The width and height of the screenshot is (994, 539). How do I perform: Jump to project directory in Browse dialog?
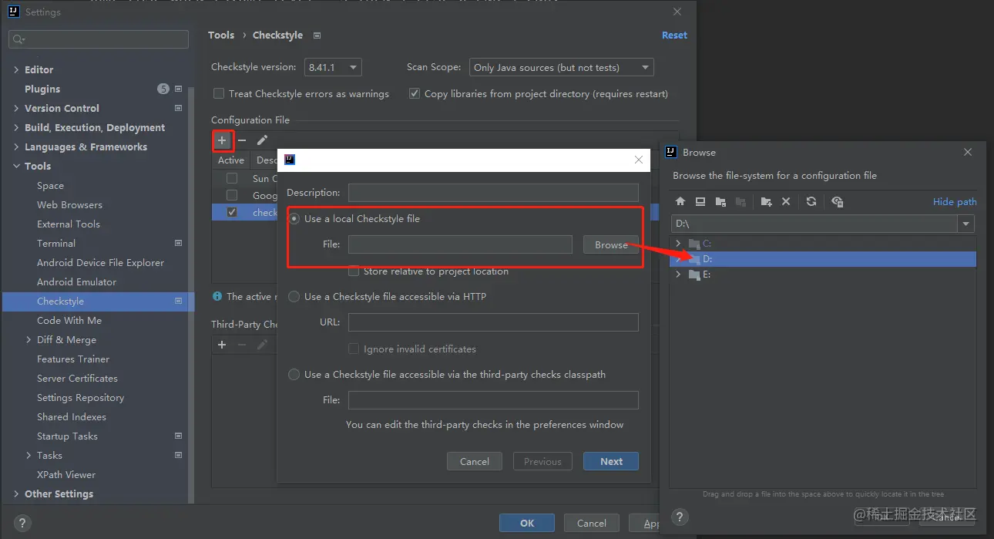point(720,201)
